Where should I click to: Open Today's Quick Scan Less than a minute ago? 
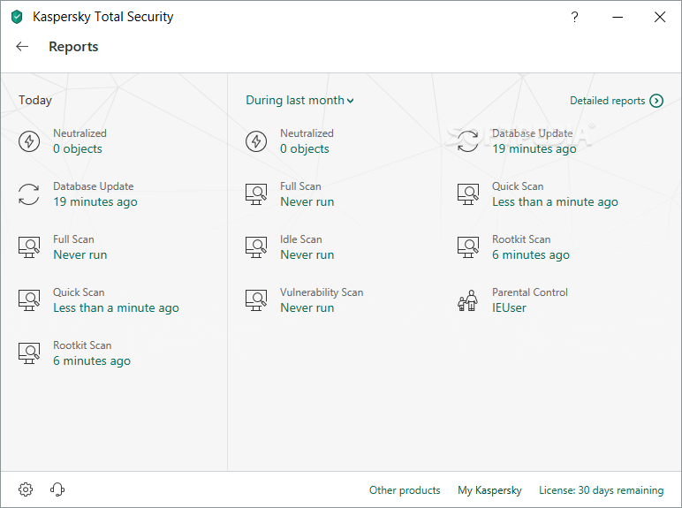(116, 308)
